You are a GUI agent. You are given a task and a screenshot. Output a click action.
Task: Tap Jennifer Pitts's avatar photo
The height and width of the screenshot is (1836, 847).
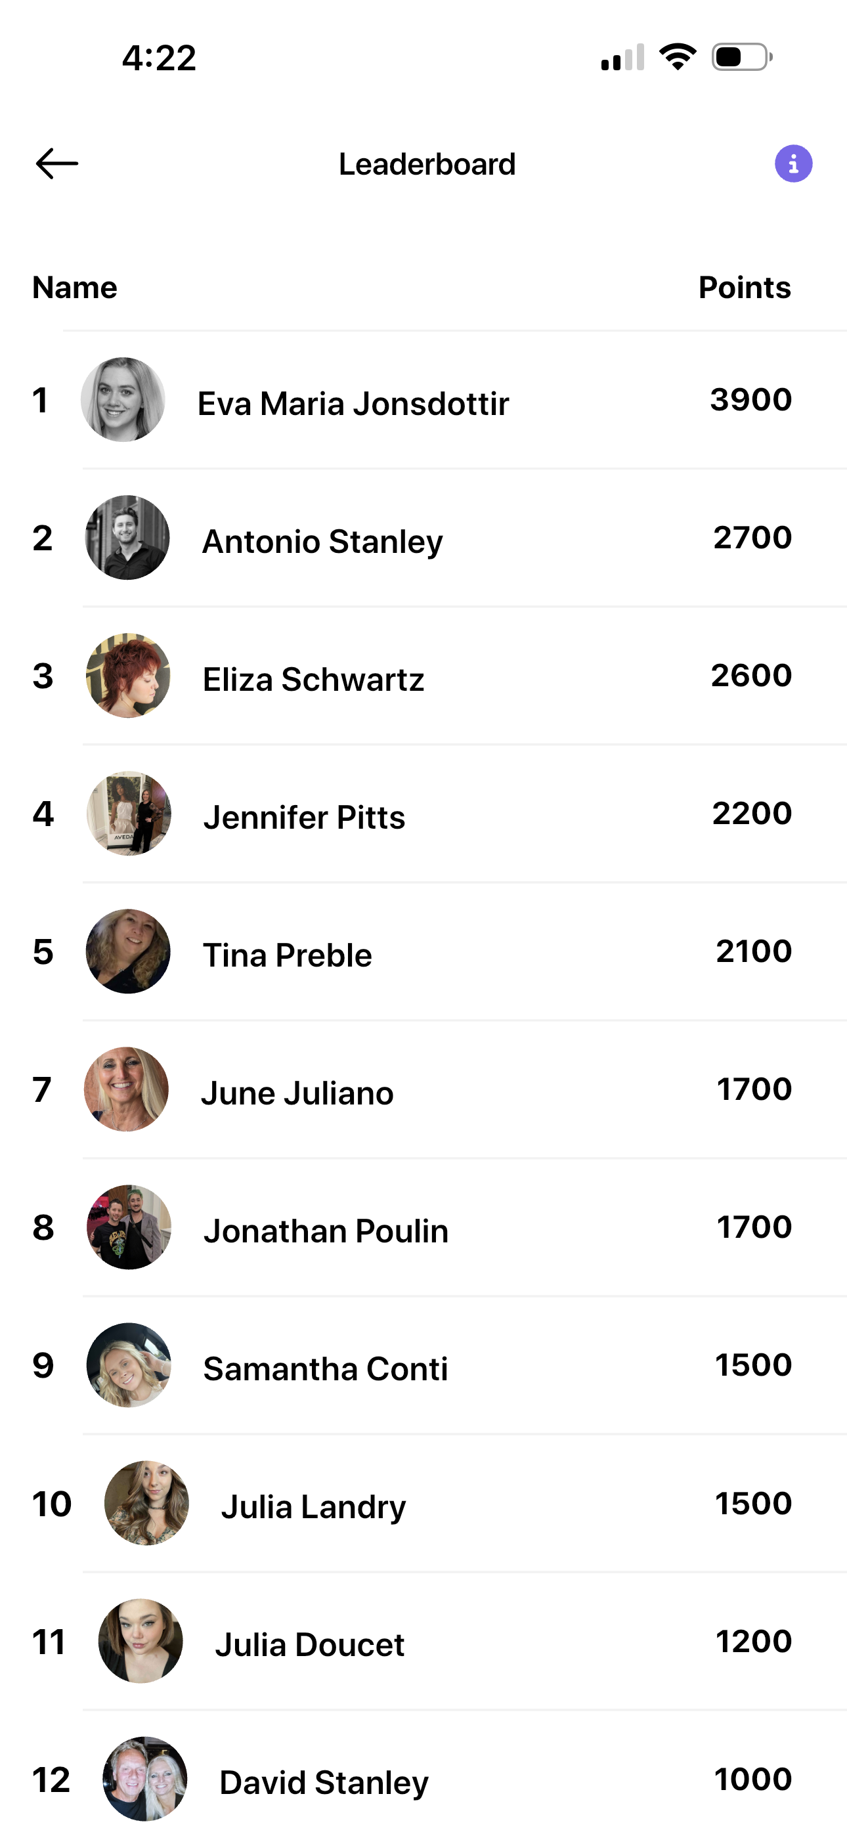click(x=129, y=813)
